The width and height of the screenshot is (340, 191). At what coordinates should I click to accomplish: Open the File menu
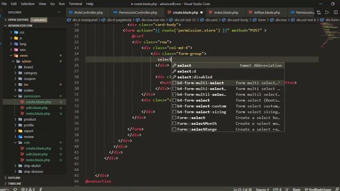pyautogui.click(x=4, y=4)
